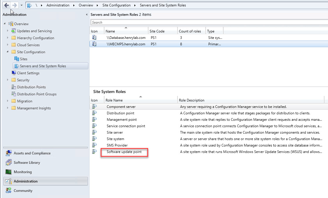This screenshot has height=198, width=328.
Task: Sort servers by Count of roles column
Action: tap(190, 31)
